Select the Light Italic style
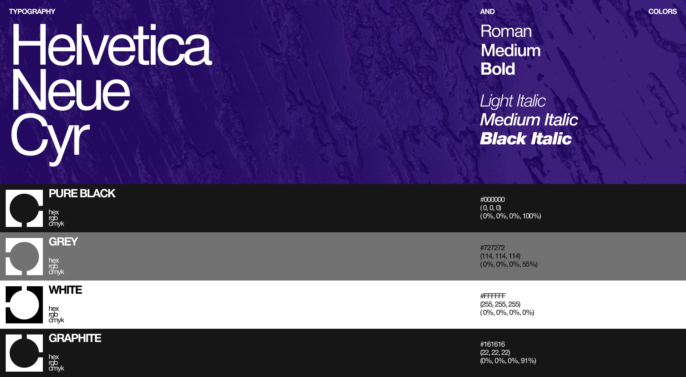Screen dimensions: 686x377 click(513, 101)
